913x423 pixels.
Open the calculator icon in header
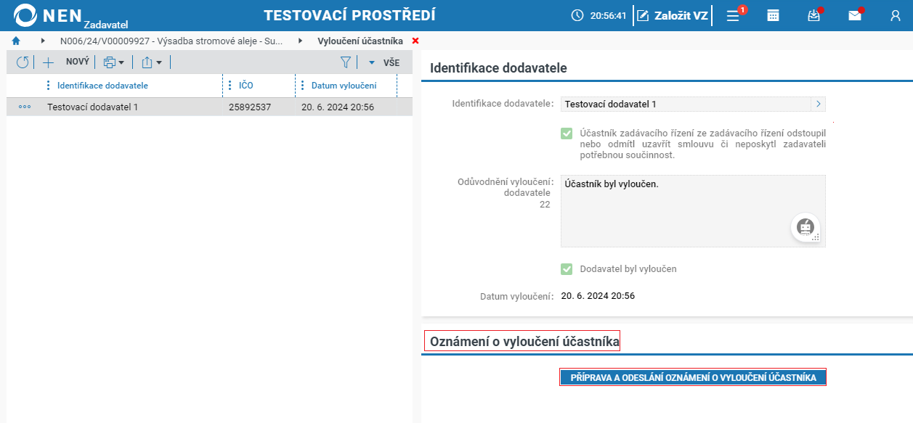tap(773, 15)
